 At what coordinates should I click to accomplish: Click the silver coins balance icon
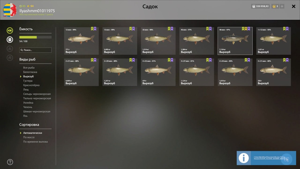point(253,6)
